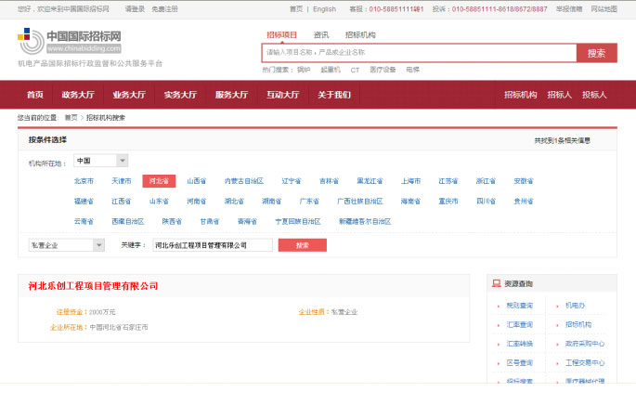Image resolution: width=636 pixels, height=418 pixels.
Task: Open 服务大厅 navigation menu
Action: (x=231, y=95)
